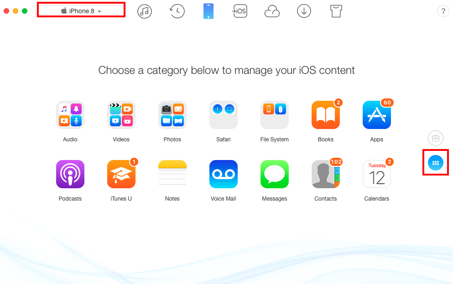This screenshot has width=453, height=284.
Task: Open the Apps category
Action: [x=377, y=115]
